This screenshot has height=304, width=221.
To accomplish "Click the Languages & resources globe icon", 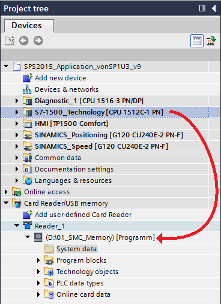I will [27, 180].
